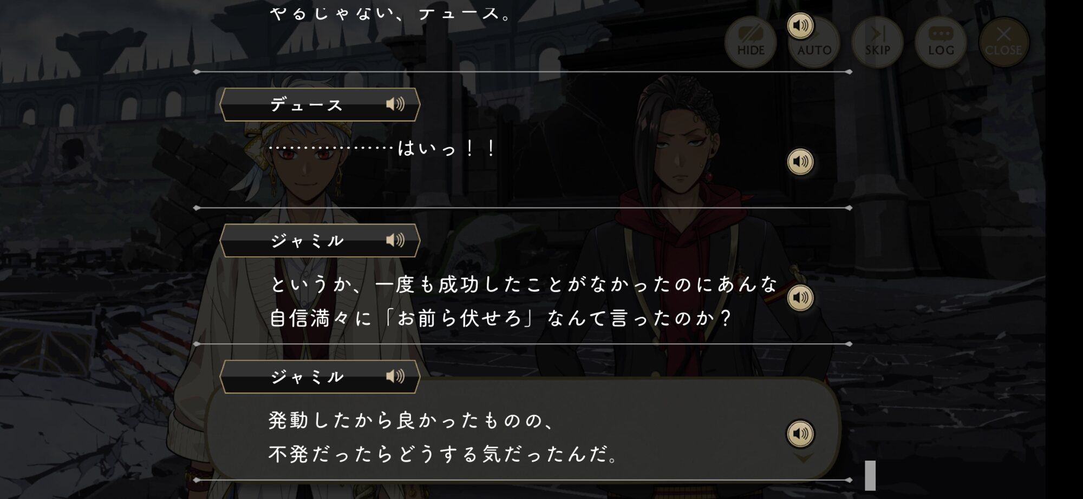Image resolution: width=1083 pixels, height=499 pixels.
Task: Replay audio for the はいっ！！ line
Action: [x=800, y=162]
